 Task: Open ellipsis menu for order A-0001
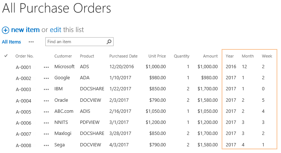pyautogui.click(x=46, y=67)
